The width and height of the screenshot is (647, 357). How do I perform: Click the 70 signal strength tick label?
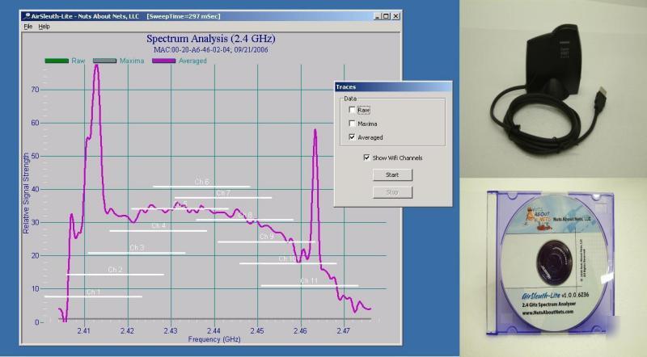(35, 90)
